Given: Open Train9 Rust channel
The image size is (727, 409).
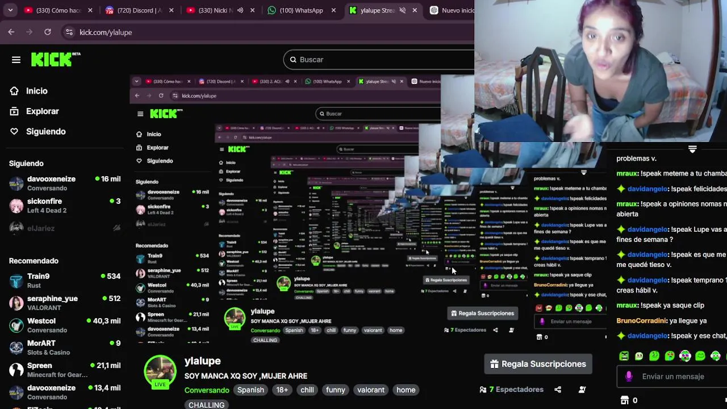Looking at the screenshot, I should pyautogui.click(x=65, y=281).
